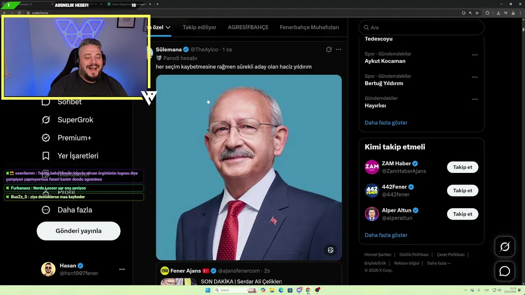The height and width of the screenshot is (295, 525).
Task: Open the Reklam bilgisi footer link
Action: 406,263
